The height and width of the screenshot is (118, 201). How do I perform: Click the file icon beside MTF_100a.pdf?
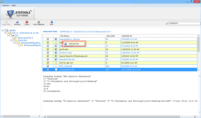[56, 66]
